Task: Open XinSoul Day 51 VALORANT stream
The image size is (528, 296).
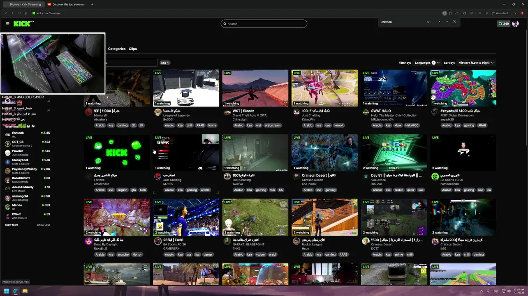Action: [x=394, y=153]
